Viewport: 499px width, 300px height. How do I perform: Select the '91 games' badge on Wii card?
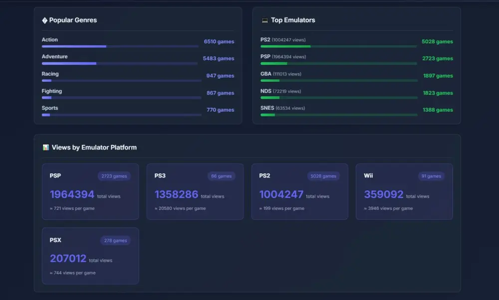[431, 176]
